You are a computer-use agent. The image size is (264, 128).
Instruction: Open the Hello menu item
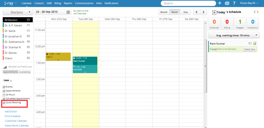click(99, 3)
